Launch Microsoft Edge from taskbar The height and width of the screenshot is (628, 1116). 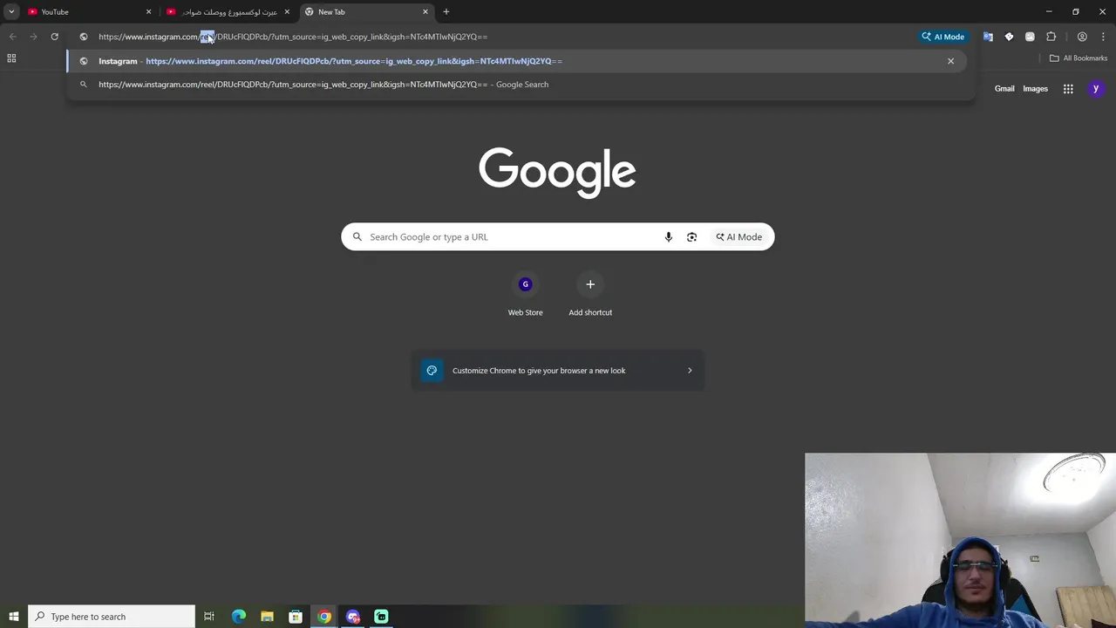point(239,617)
